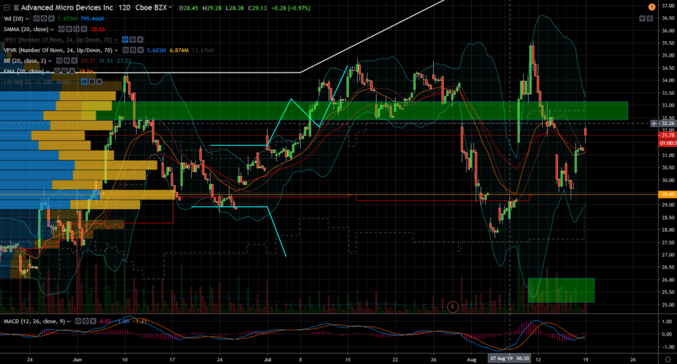Expand the VPSV indicator dropdown chevron

[x=116, y=40]
